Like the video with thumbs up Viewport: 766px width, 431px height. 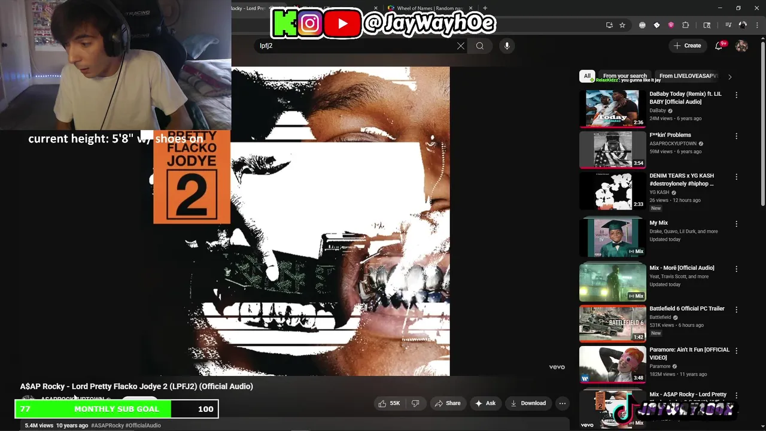(389, 403)
